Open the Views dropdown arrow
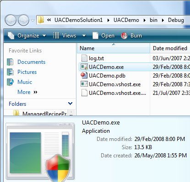Screen dimensions: 190x182 point(84,36)
